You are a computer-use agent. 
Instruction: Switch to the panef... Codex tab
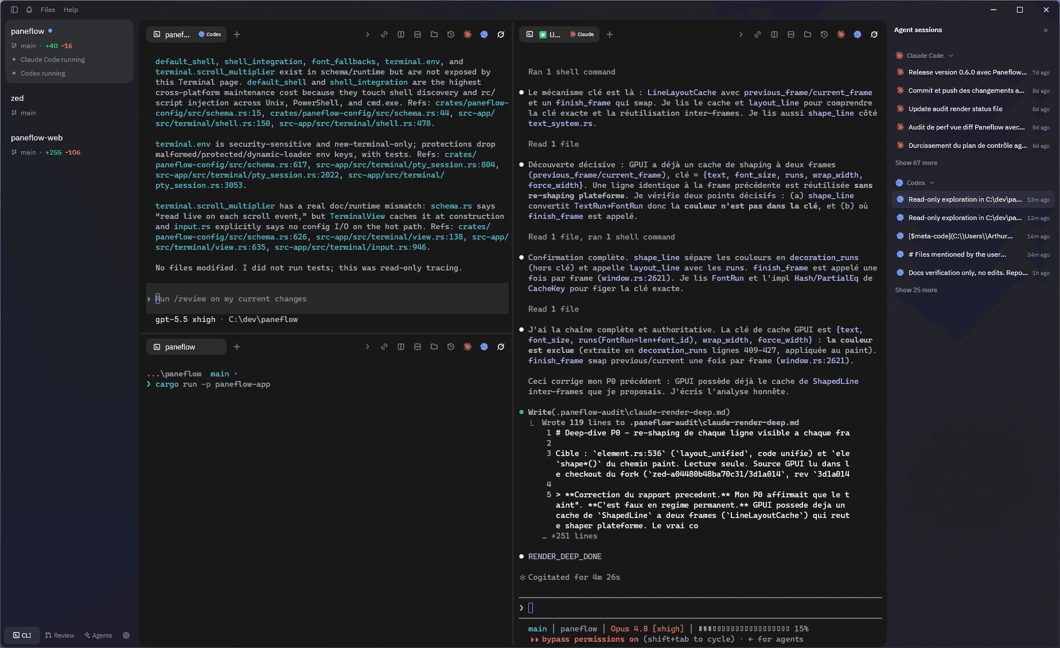(186, 34)
